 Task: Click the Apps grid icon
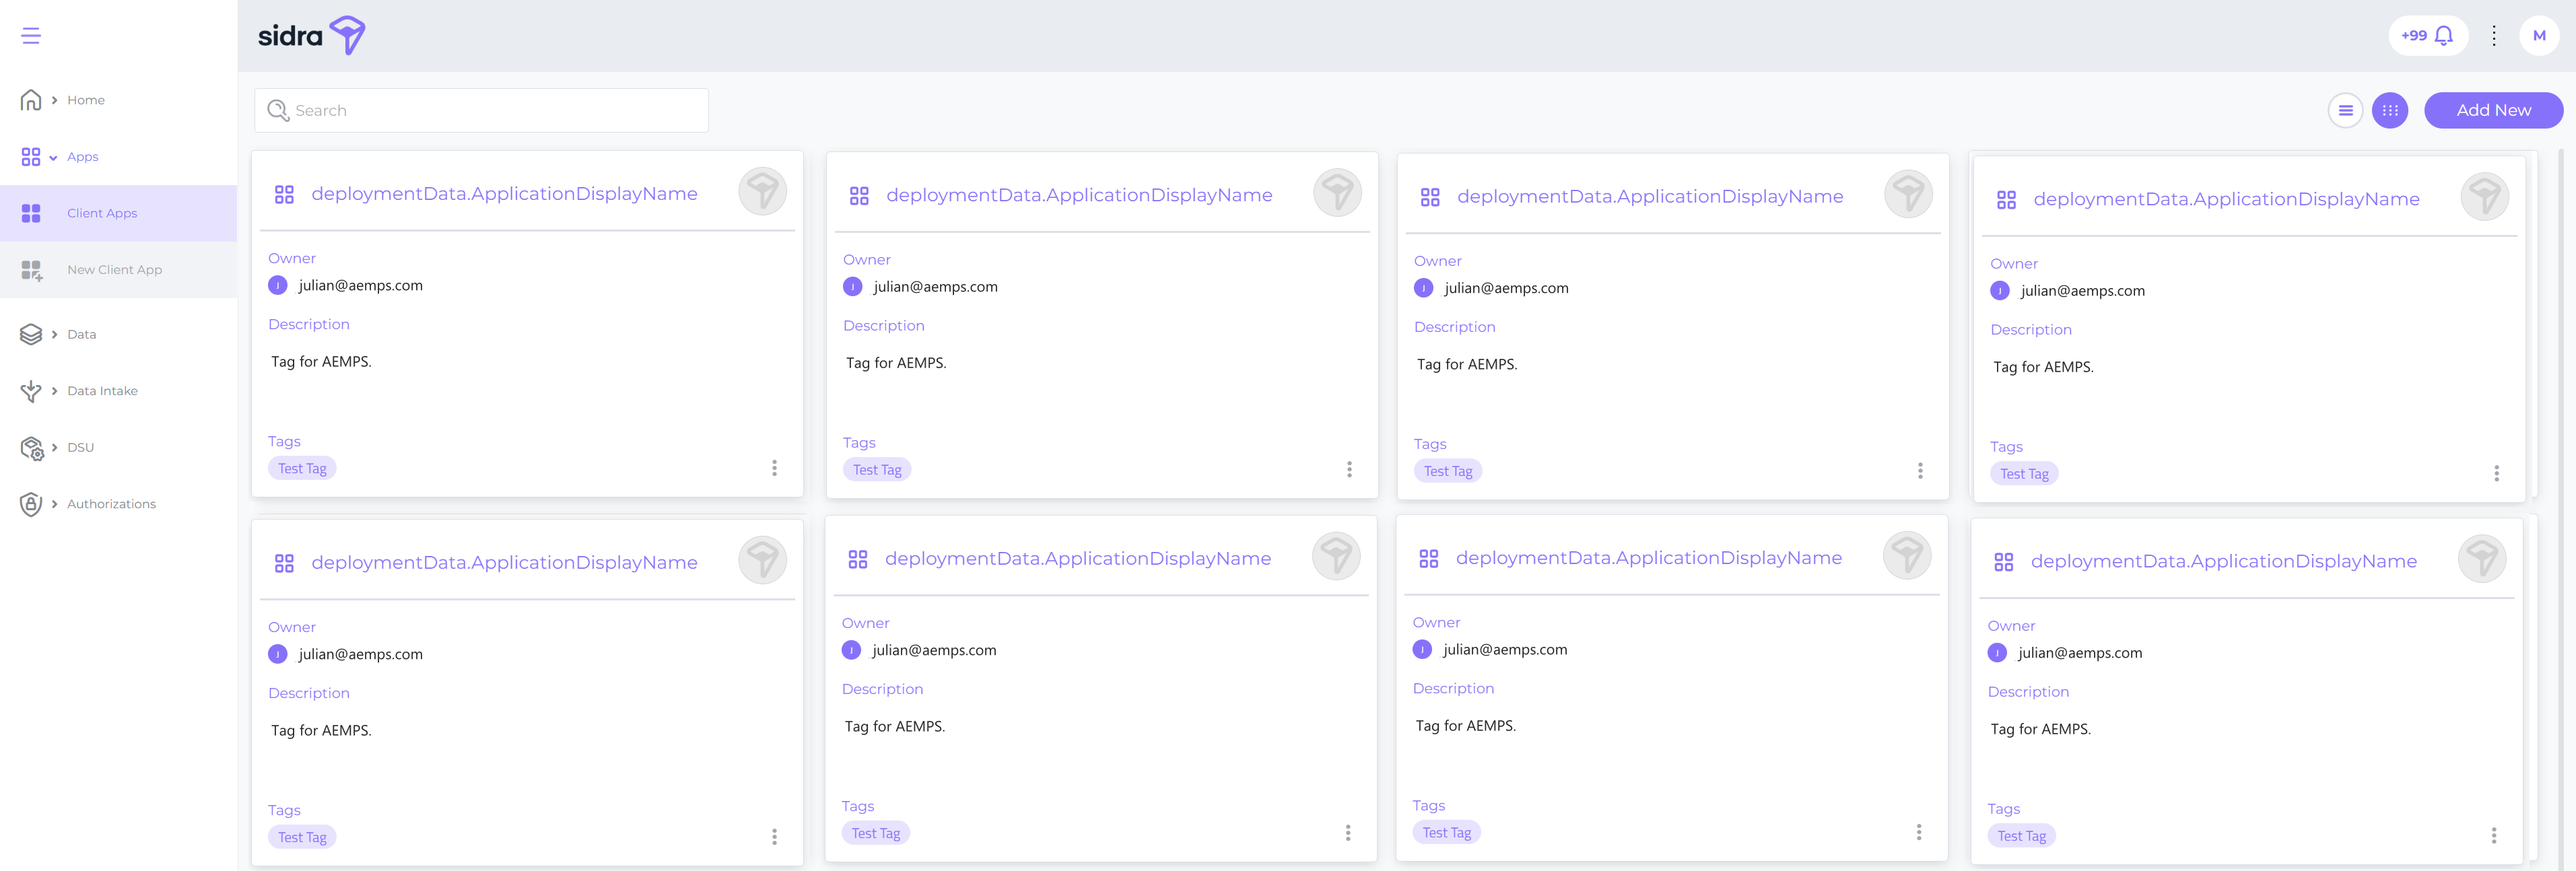(x=31, y=157)
